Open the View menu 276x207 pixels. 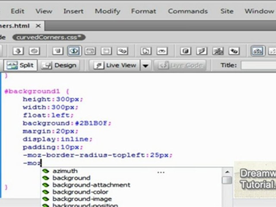click(44, 11)
